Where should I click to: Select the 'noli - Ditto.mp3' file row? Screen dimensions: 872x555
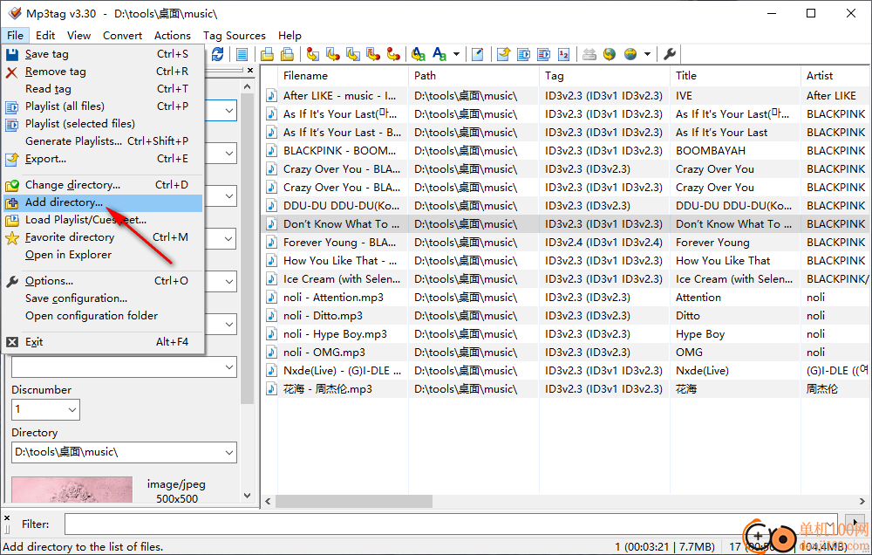(x=566, y=316)
